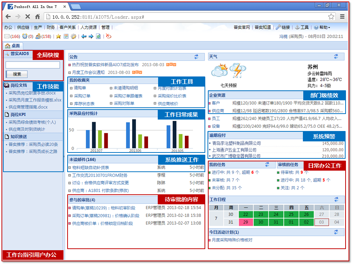This screenshot has height=265, width=353.
Task: Click the calendar schedule toolbar icon
Action: [66, 36]
